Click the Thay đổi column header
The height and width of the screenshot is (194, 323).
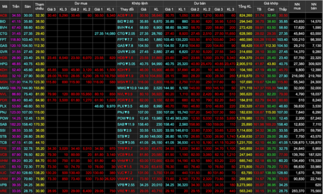pyautogui.click(x=127, y=8)
